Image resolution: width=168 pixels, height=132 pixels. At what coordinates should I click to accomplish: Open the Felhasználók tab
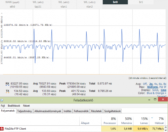pos(81,111)
